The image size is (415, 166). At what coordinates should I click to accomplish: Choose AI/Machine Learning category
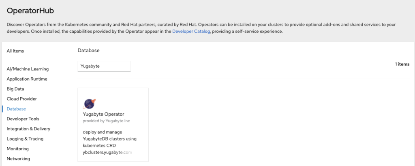click(x=28, y=69)
